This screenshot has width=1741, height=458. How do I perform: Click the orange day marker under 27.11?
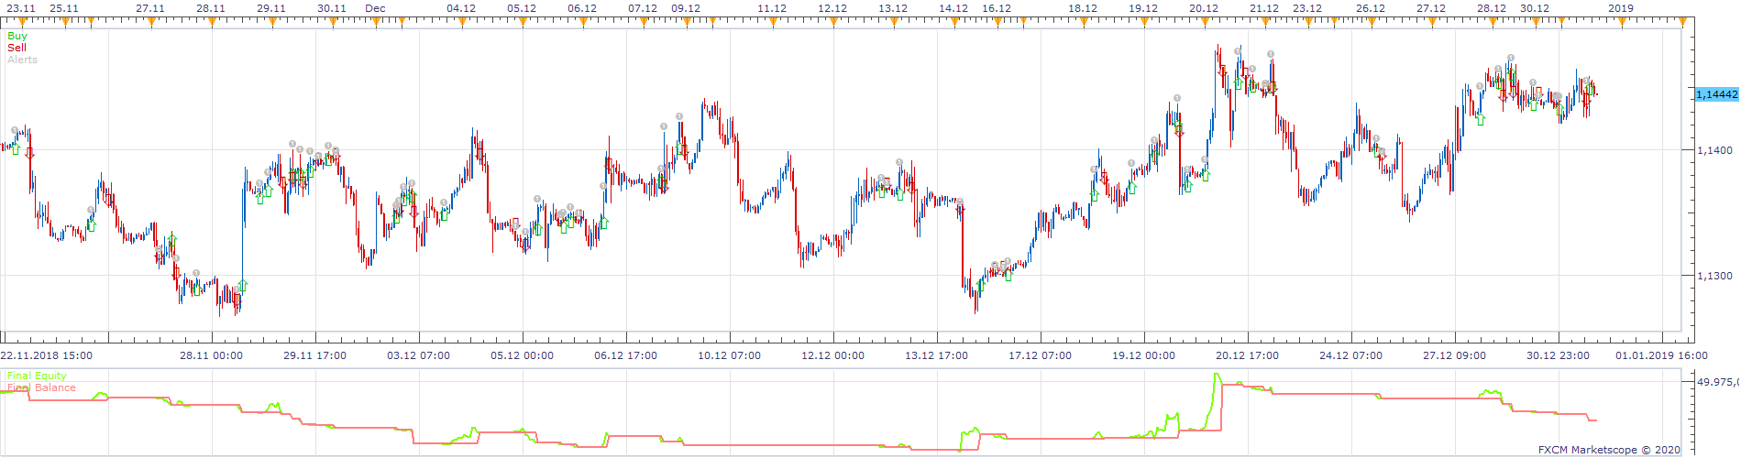tap(151, 21)
